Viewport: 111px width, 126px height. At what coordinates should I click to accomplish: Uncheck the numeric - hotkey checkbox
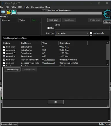tap(4, 63)
